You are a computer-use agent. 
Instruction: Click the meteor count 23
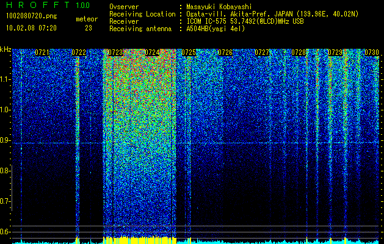[x=89, y=28]
